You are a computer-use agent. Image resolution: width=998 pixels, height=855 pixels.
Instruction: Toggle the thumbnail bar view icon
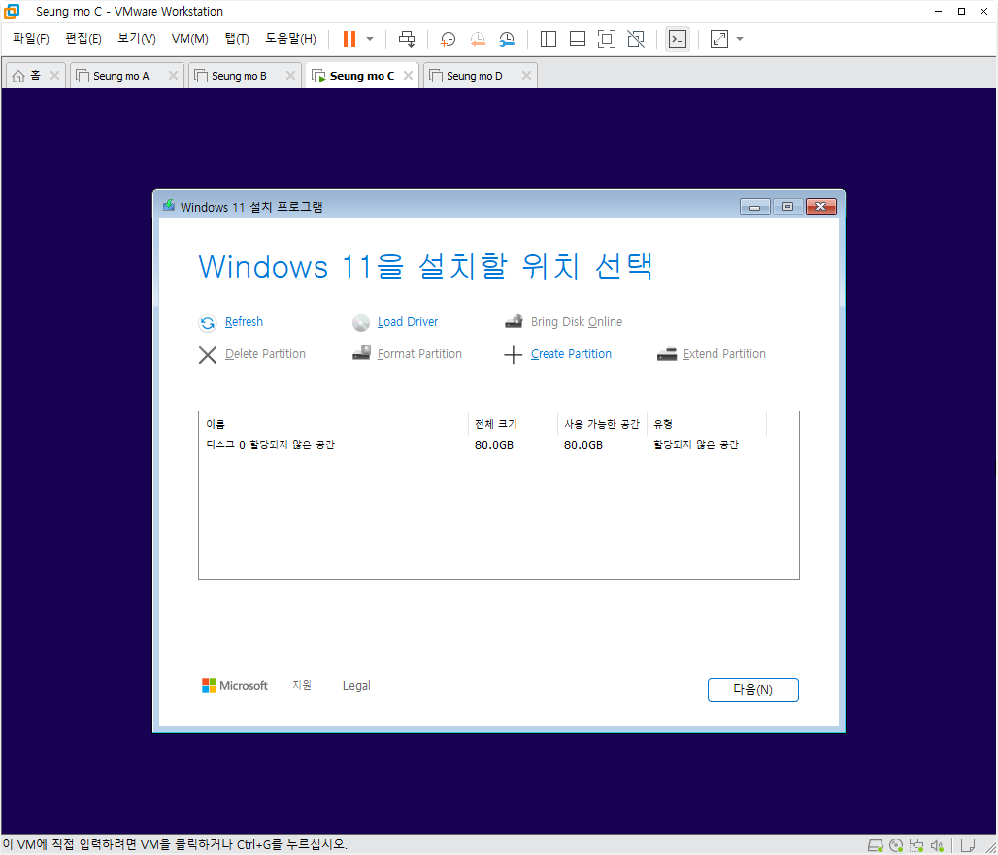pos(578,39)
